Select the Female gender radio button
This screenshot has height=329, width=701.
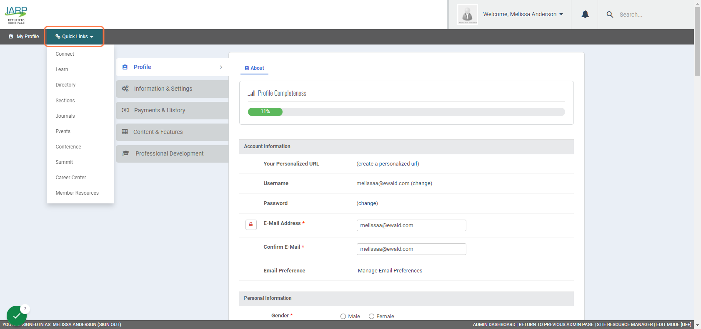tap(372, 316)
